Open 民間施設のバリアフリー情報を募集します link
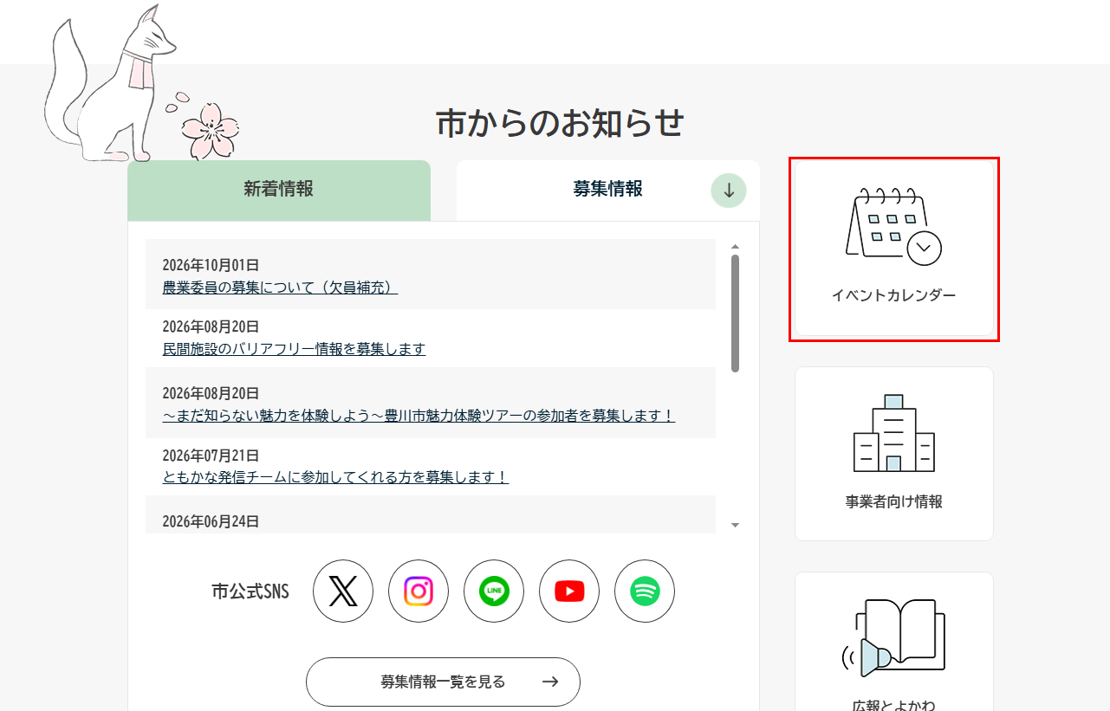 tap(294, 349)
